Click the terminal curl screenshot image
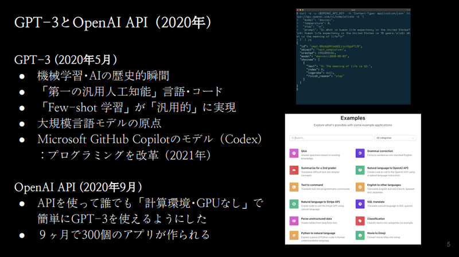459x257 pixels. (353, 56)
